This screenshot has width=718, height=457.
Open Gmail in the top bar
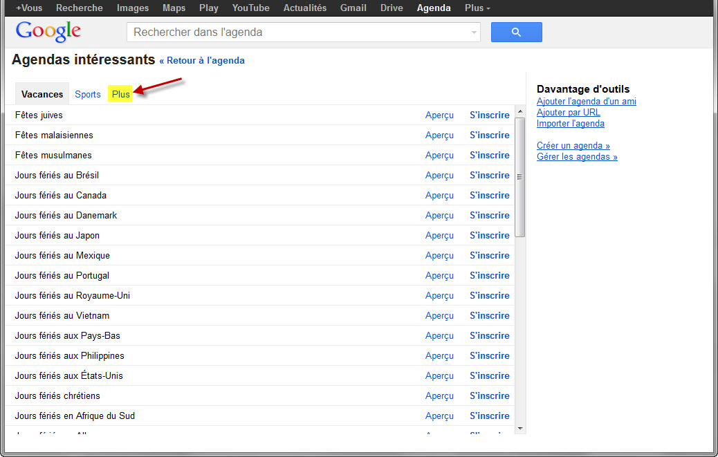353,8
